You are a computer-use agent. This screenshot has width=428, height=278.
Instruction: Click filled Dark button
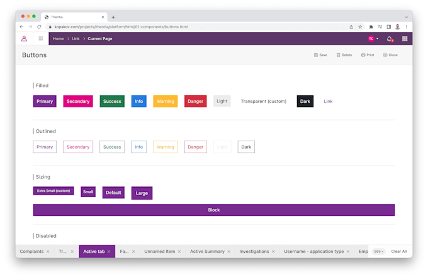[x=305, y=101]
